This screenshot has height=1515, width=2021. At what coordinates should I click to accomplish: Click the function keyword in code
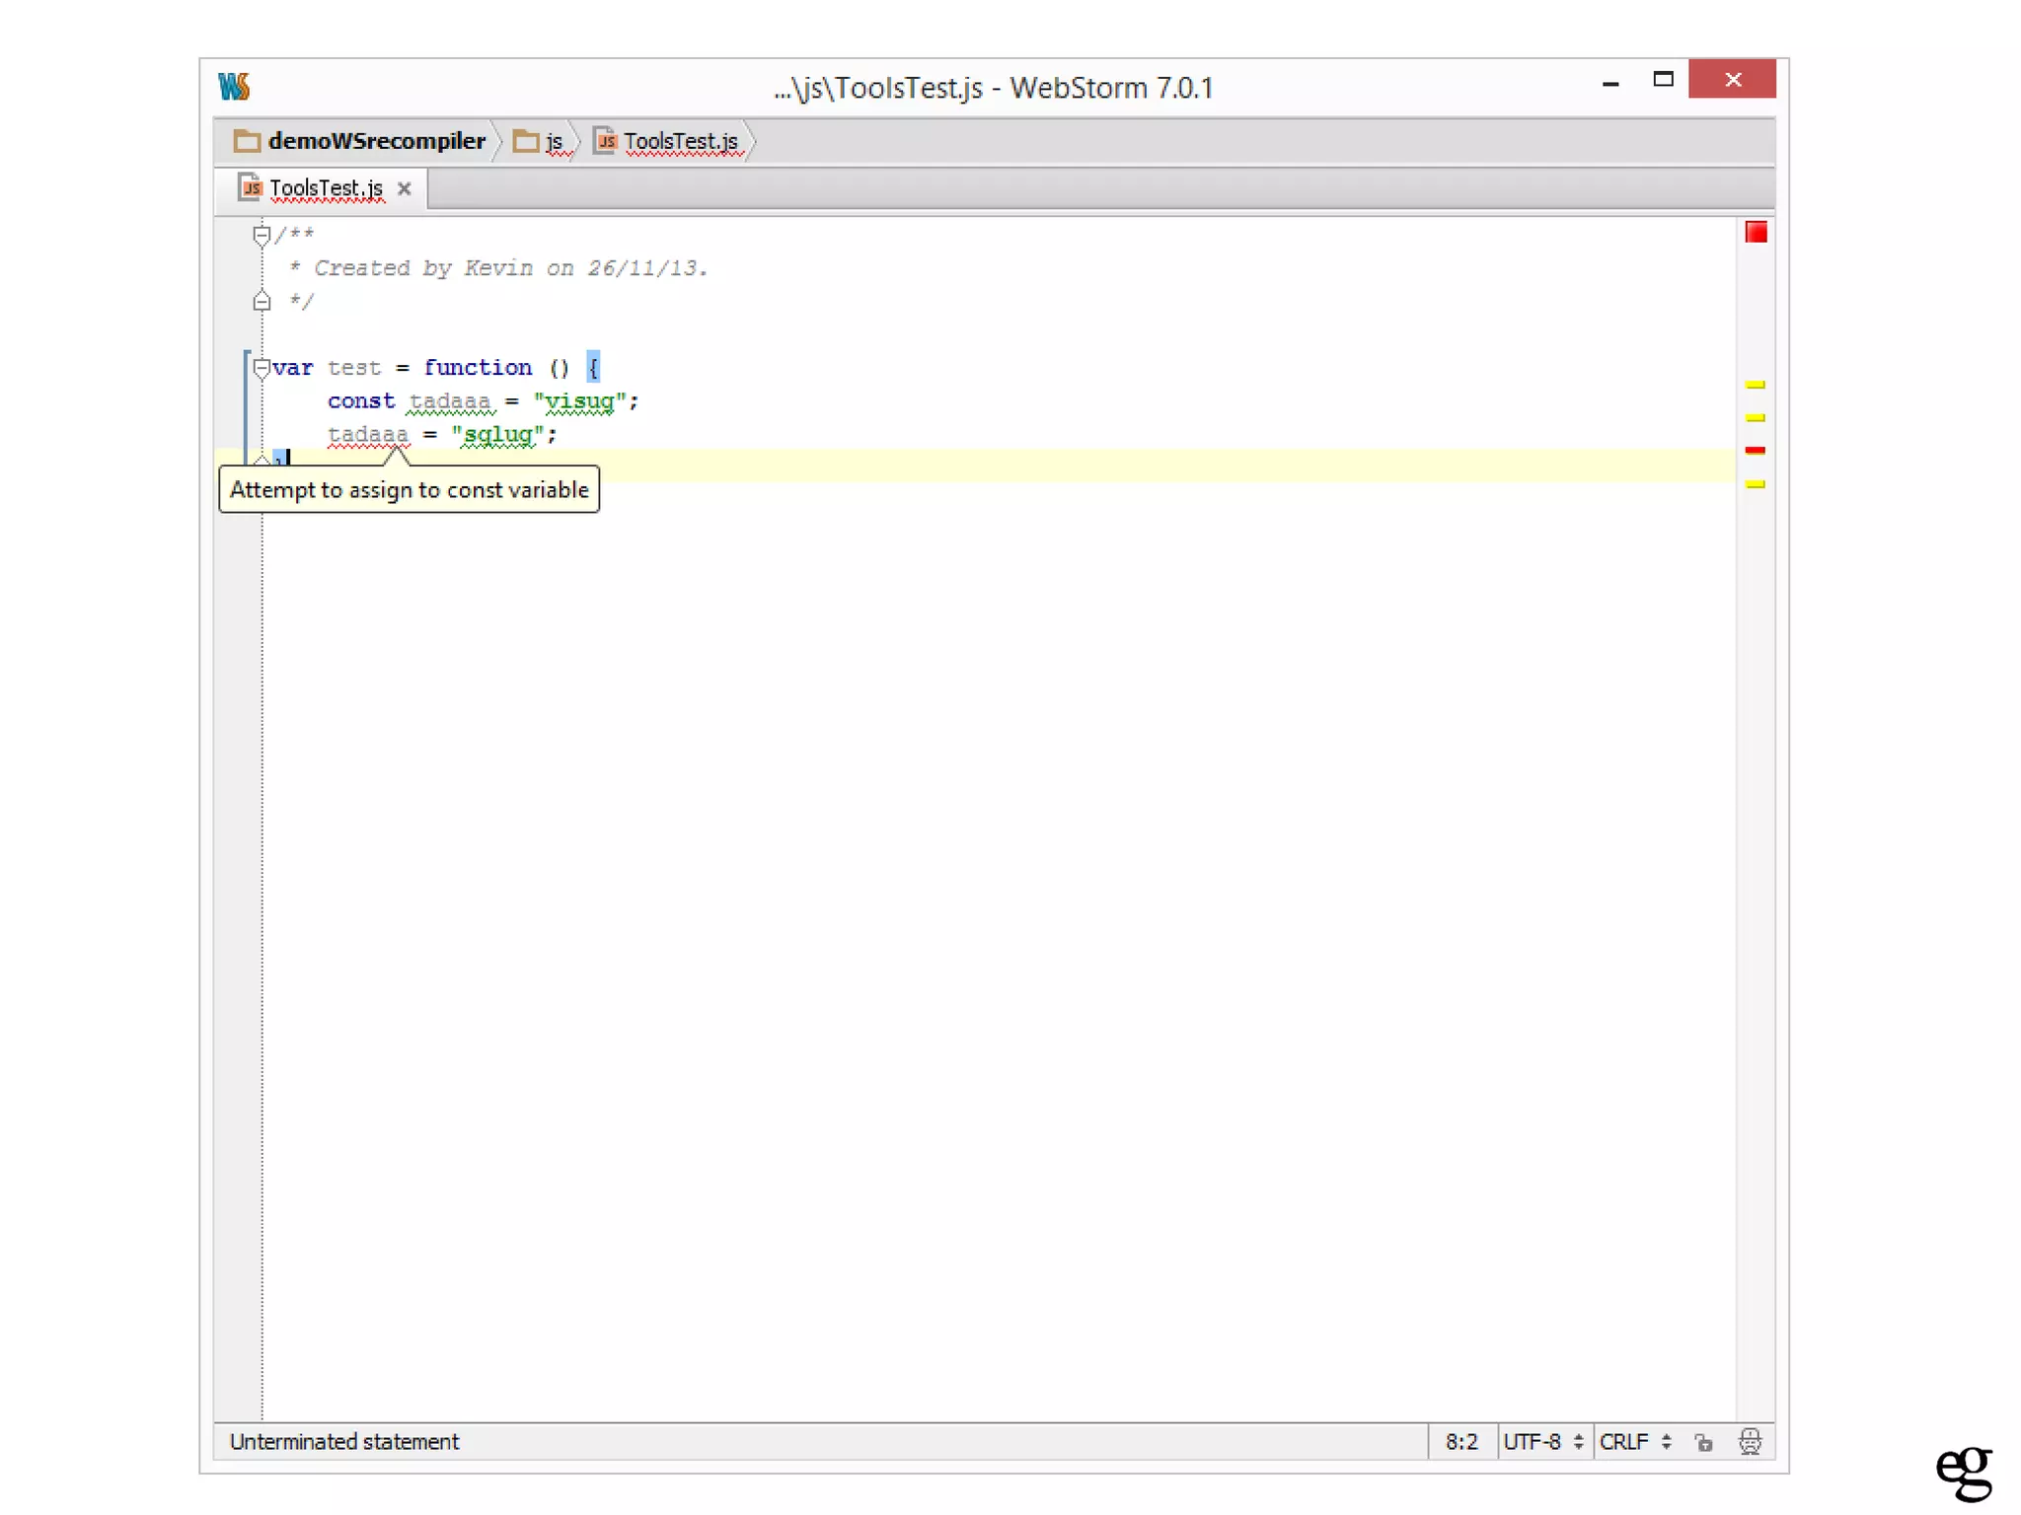(x=478, y=368)
